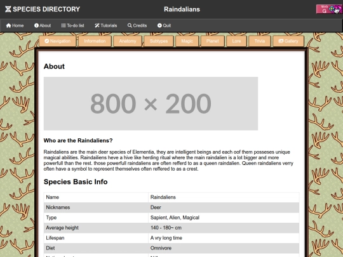
Task: Click the Species Basic Info heading
Action: coord(76,181)
